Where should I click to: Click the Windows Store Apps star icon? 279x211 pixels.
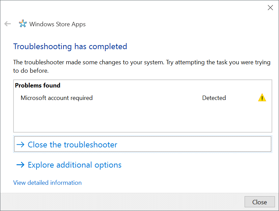click(x=23, y=24)
